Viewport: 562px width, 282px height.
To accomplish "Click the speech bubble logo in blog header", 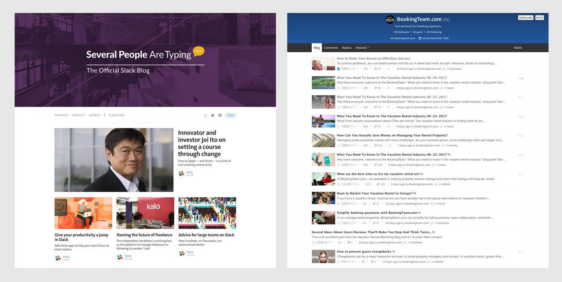I will point(198,51).
